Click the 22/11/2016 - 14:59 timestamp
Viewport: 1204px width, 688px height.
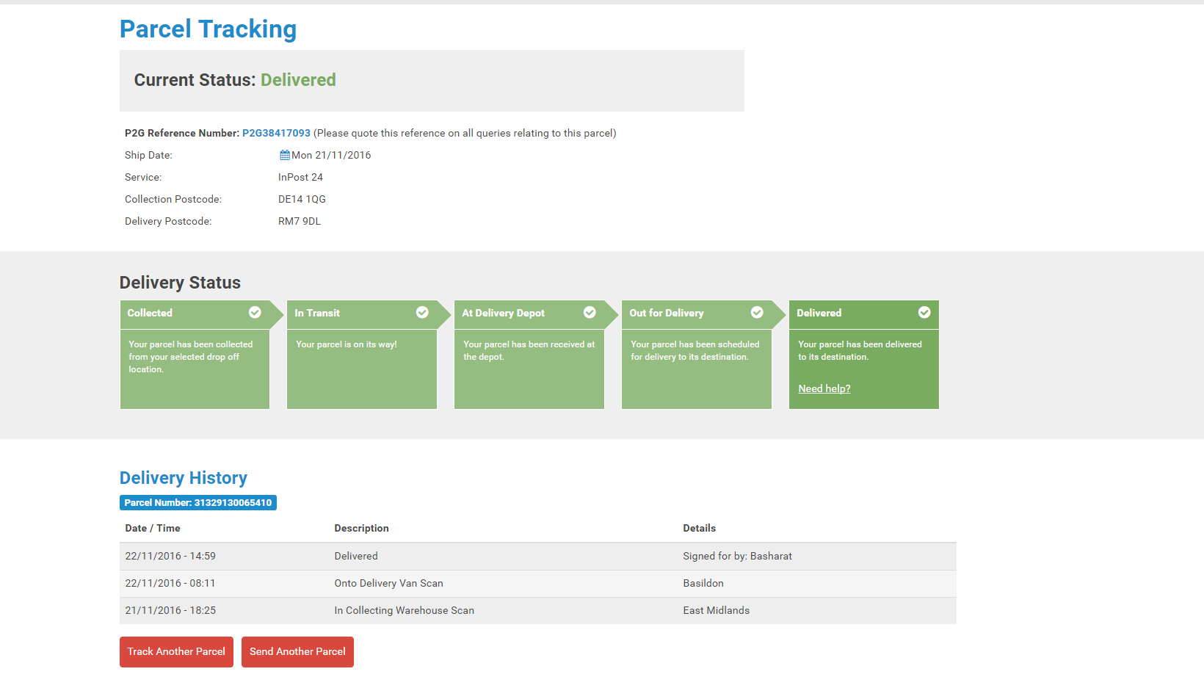pos(170,556)
